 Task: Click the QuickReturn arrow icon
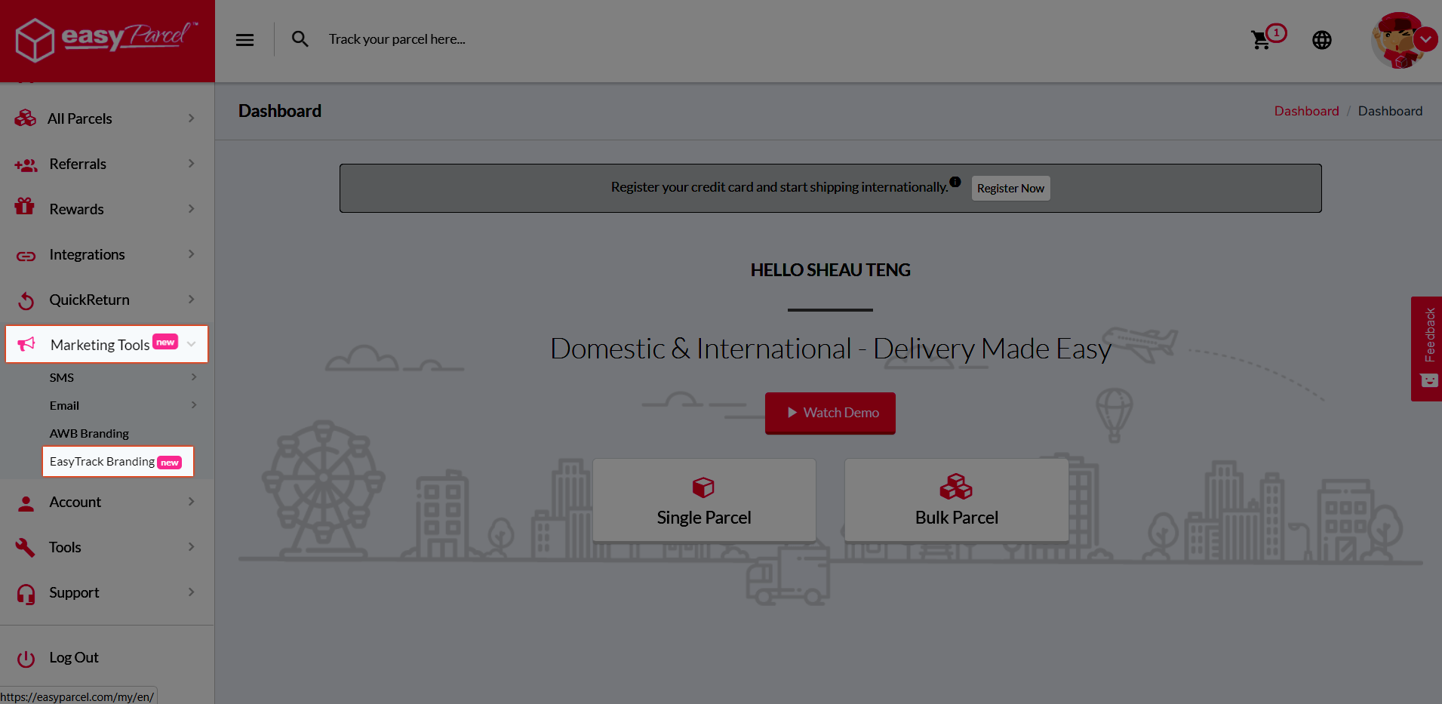pos(26,300)
